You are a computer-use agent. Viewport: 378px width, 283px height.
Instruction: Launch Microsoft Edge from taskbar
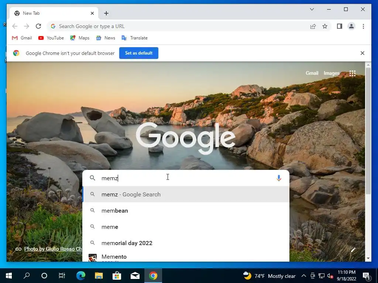(81, 276)
